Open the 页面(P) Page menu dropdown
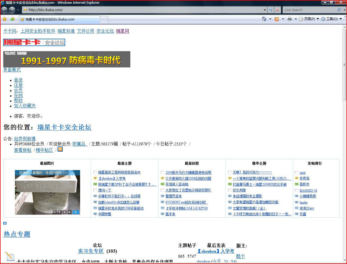This screenshot has height=264, width=347. tap(309, 19)
